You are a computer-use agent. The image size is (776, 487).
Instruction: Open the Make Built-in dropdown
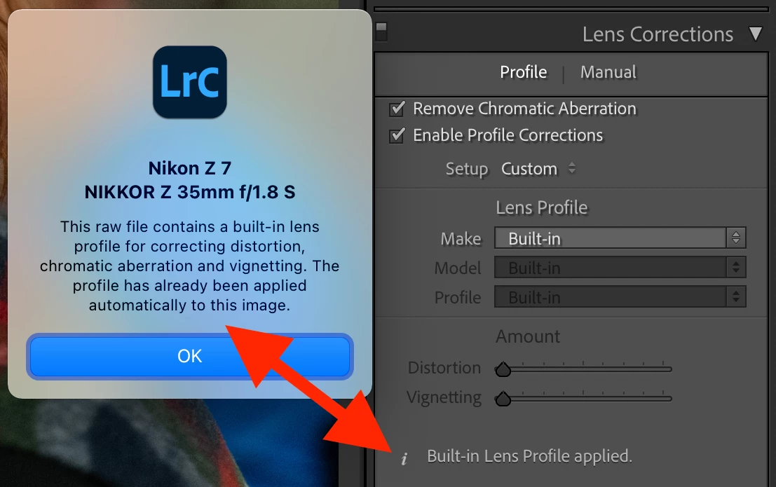[x=620, y=238]
